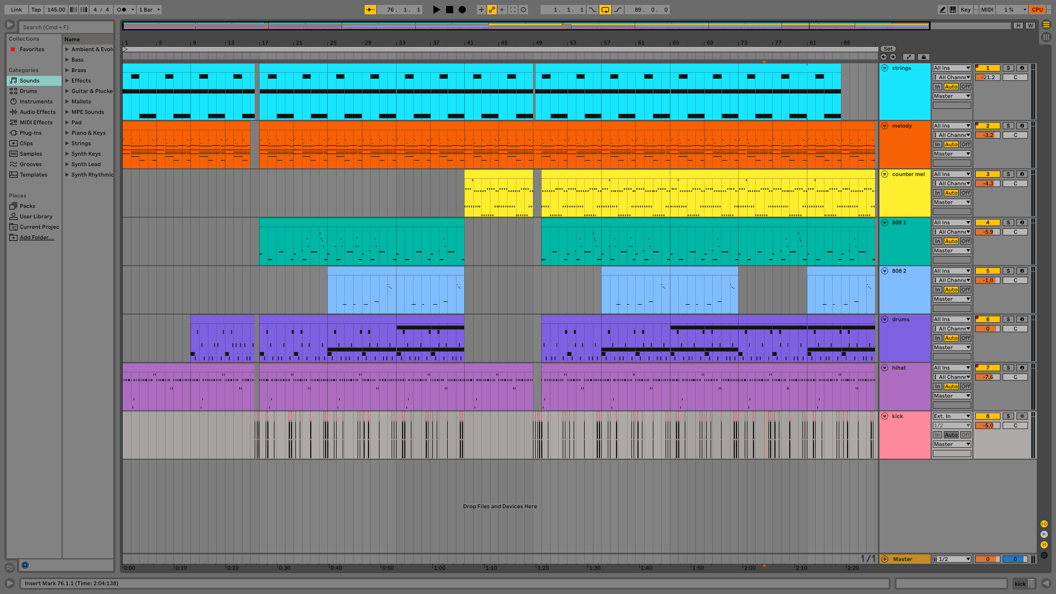Click the Follow playback arrow button
1056x594 pixels.
[x=370, y=9]
